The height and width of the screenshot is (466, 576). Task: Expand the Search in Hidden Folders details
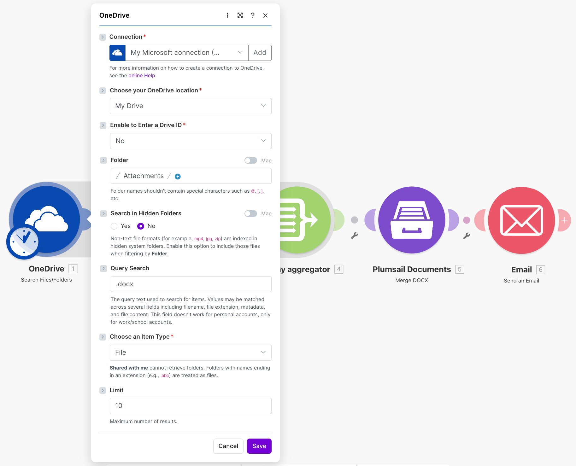[103, 214]
